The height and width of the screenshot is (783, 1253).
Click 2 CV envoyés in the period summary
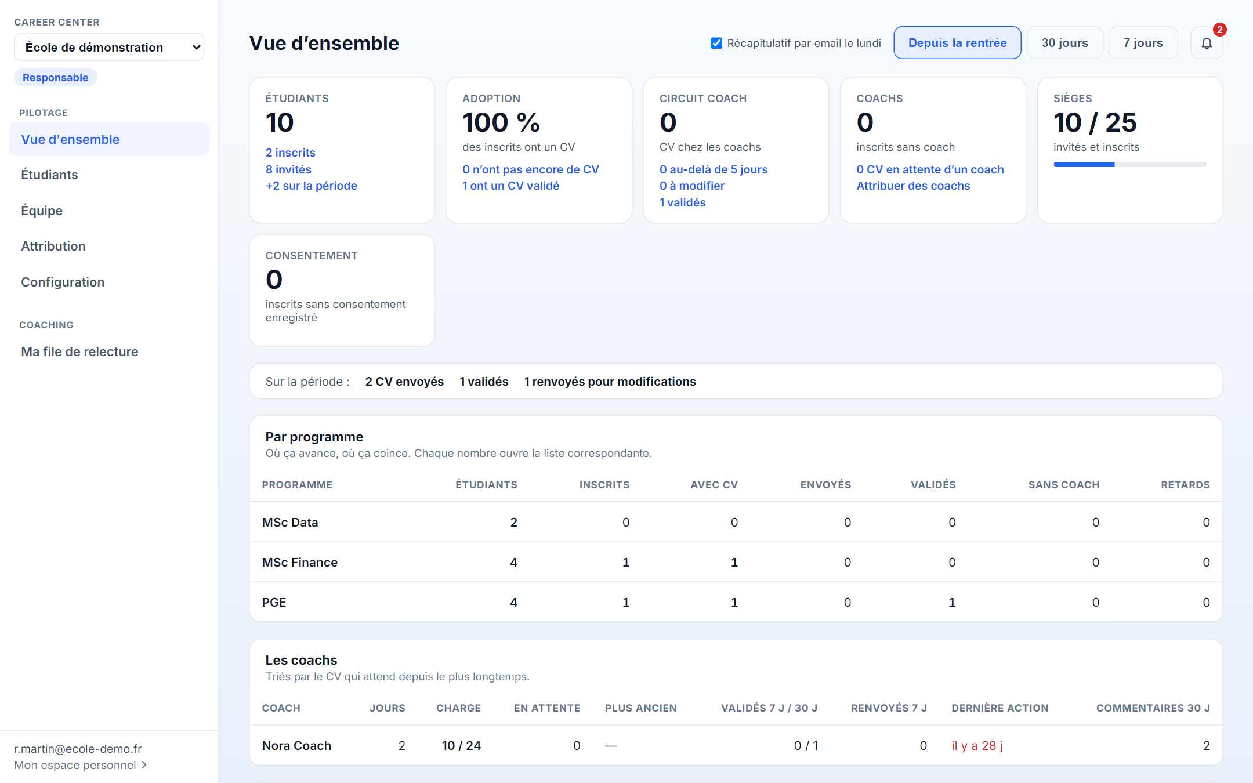[404, 382]
